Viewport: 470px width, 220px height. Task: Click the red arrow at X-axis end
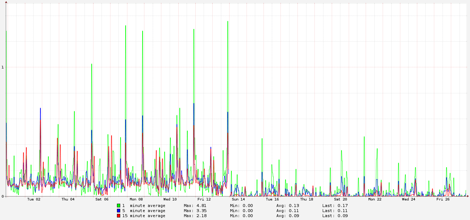tap(467, 196)
